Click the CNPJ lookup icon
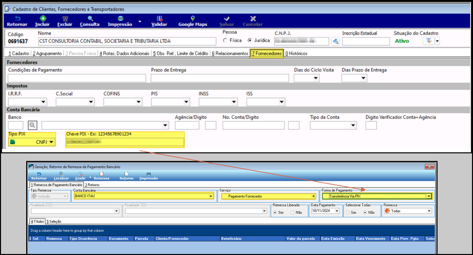This screenshot has width=473, height=255. click(336, 41)
